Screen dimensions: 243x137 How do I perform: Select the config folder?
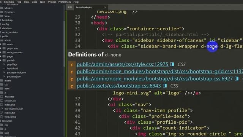coord(5,24)
